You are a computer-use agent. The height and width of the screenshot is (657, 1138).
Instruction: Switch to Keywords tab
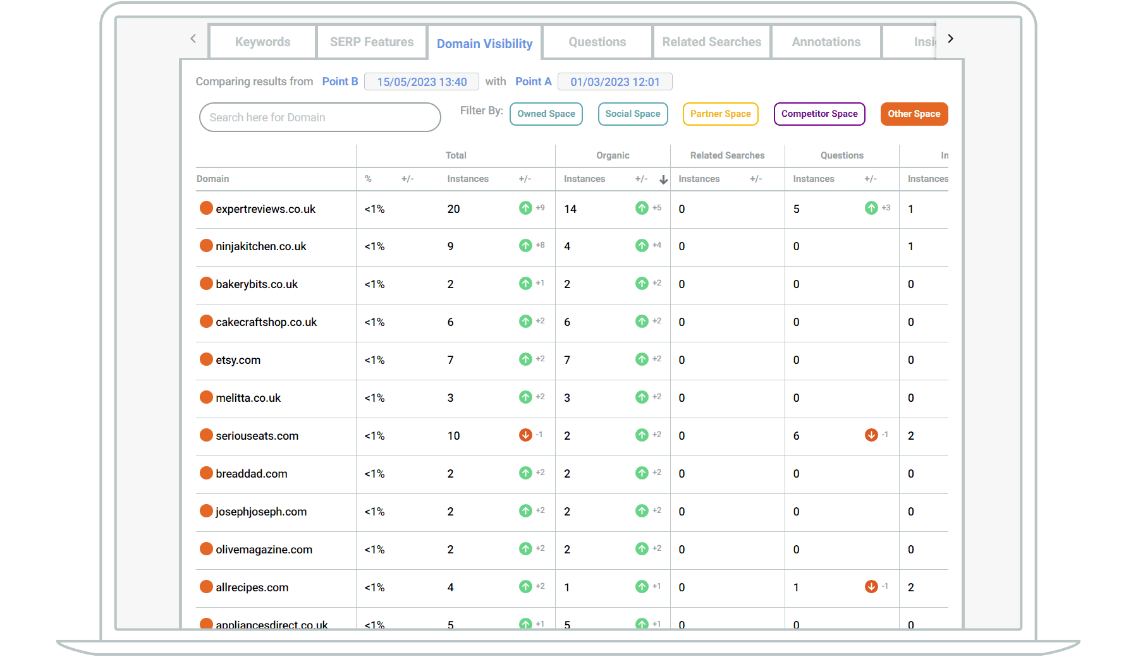click(x=262, y=42)
